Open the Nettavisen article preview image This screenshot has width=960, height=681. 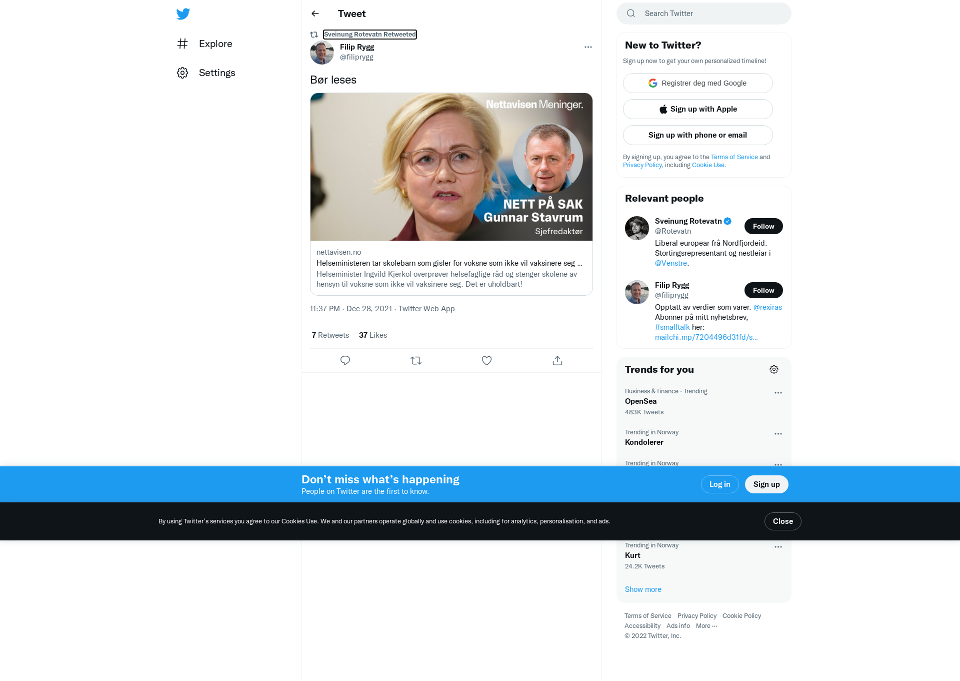coord(451,167)
